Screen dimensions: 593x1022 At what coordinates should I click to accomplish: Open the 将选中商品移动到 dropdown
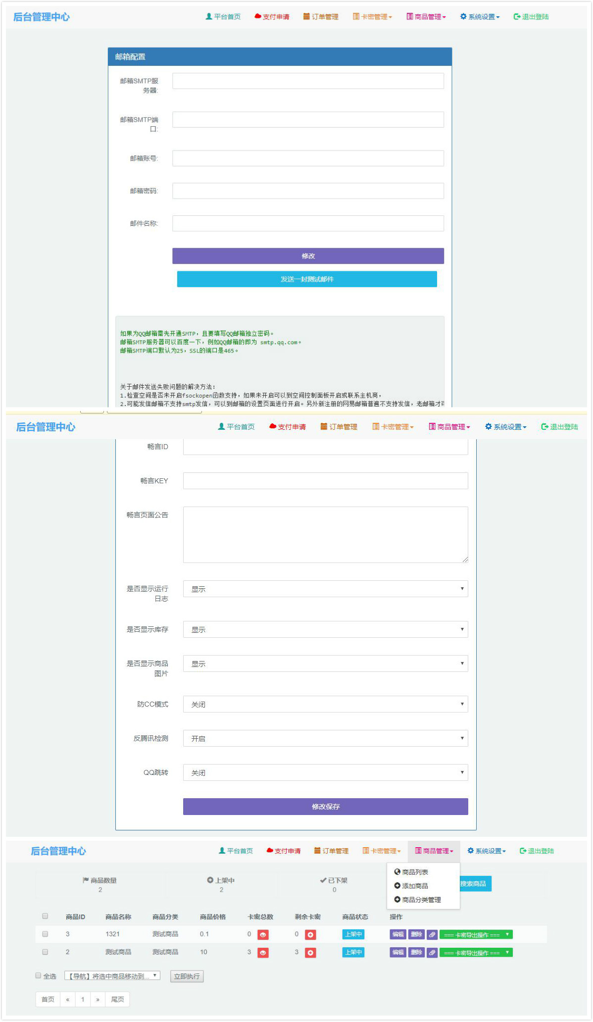112,975
